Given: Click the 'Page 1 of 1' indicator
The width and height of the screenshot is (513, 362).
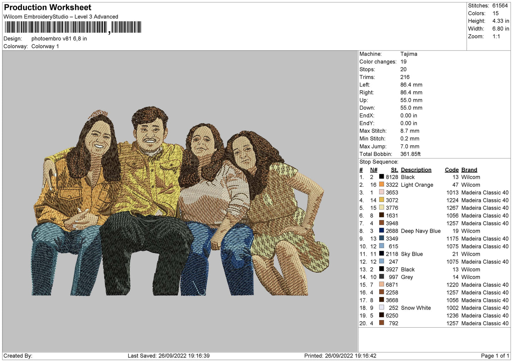Looking at the screenshot, I should pyautogui.click(x=495, y=356).
